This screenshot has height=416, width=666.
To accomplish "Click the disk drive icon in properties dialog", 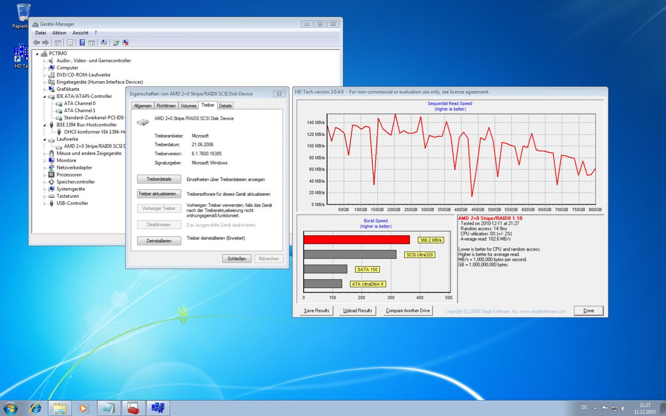I will [x=143, y=122].
